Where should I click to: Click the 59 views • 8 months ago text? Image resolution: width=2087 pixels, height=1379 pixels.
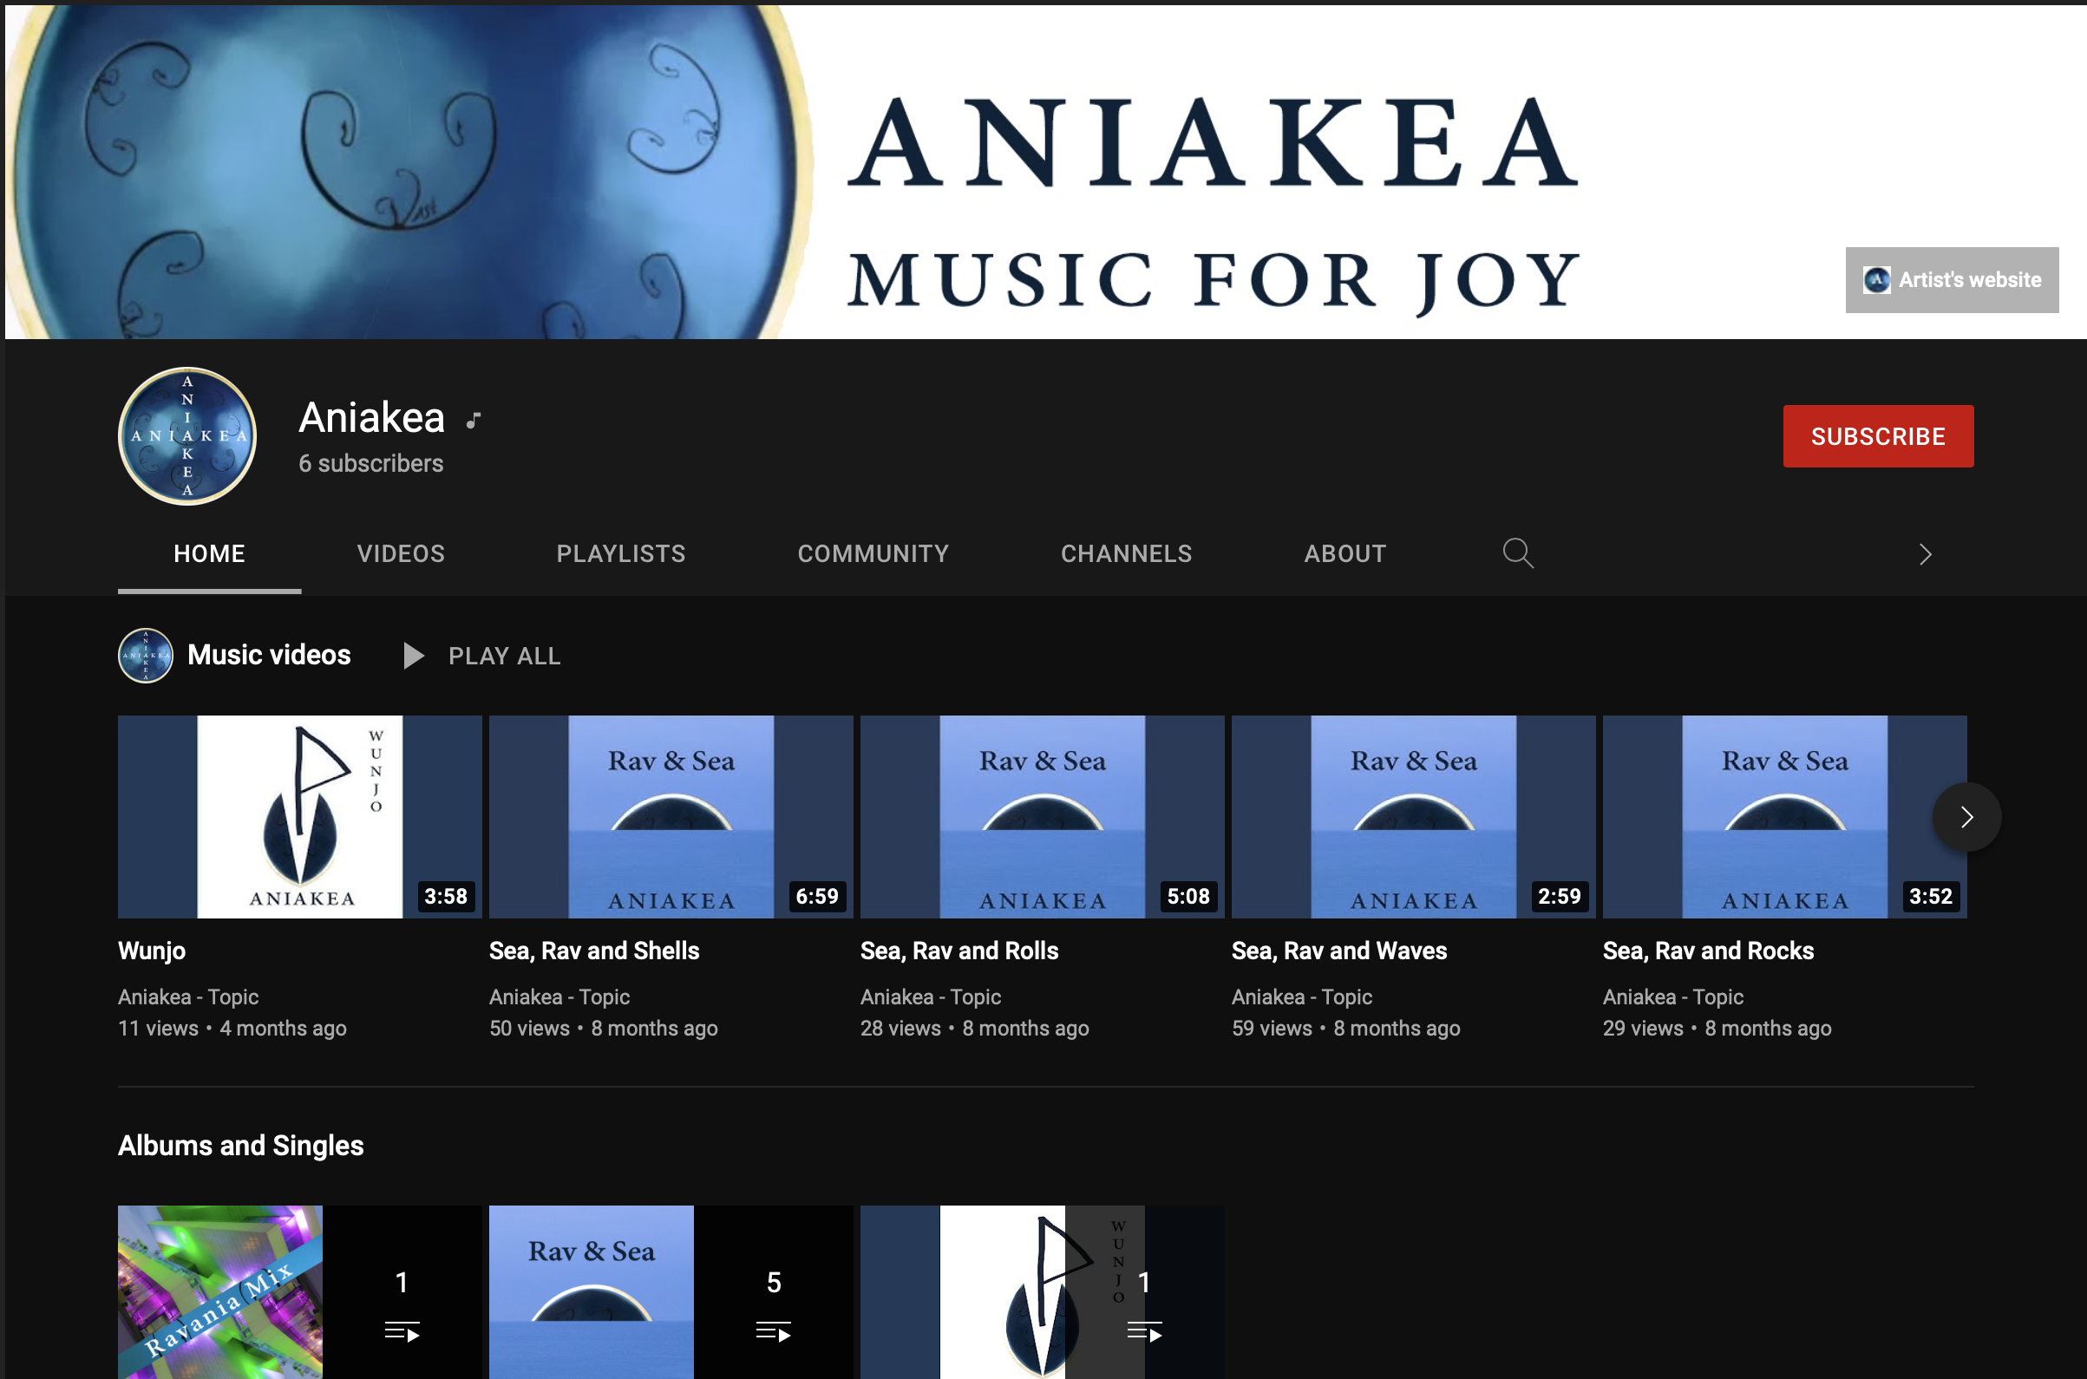tap(1345, 1028)
